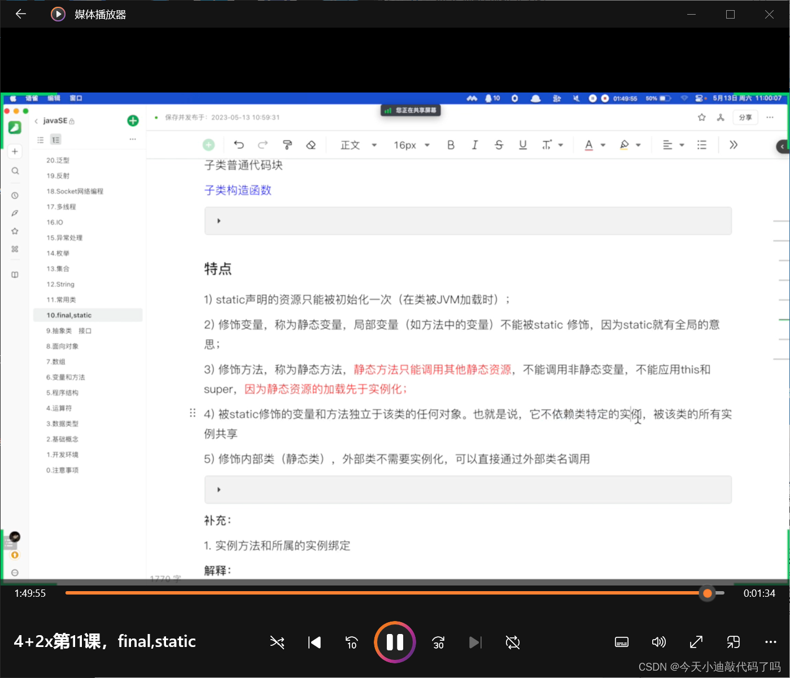Click the 子类构造函数 link
Screen dimensions: 790x678
tap(238, 190)
